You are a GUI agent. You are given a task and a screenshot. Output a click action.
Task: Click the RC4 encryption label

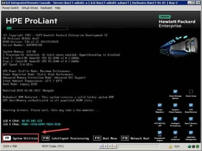point(177,147)
